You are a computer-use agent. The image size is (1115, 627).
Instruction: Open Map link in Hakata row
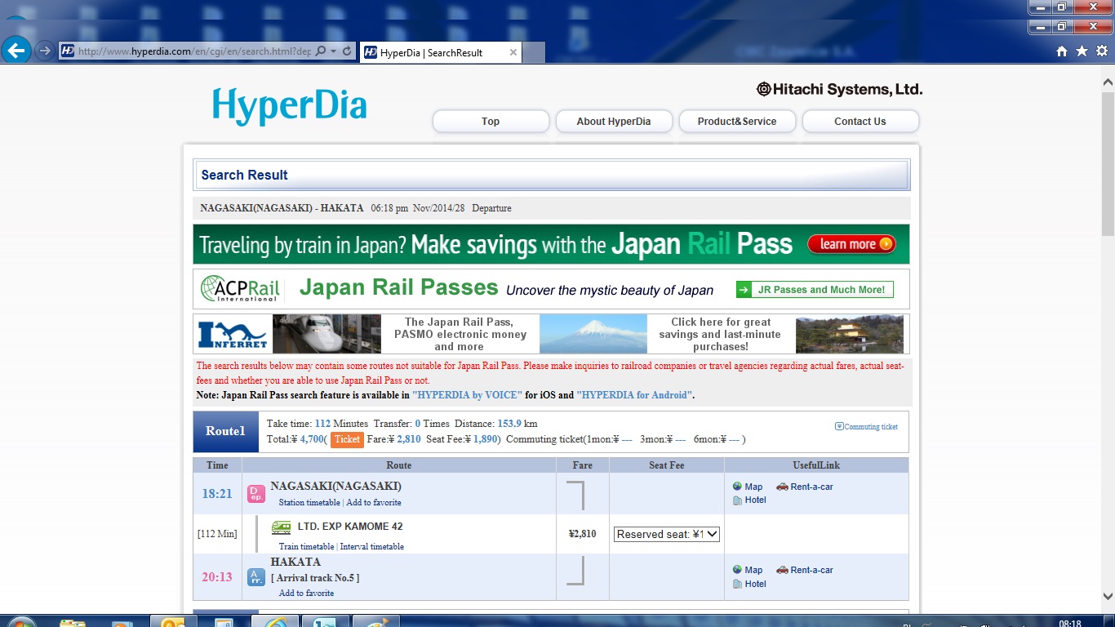753,570
